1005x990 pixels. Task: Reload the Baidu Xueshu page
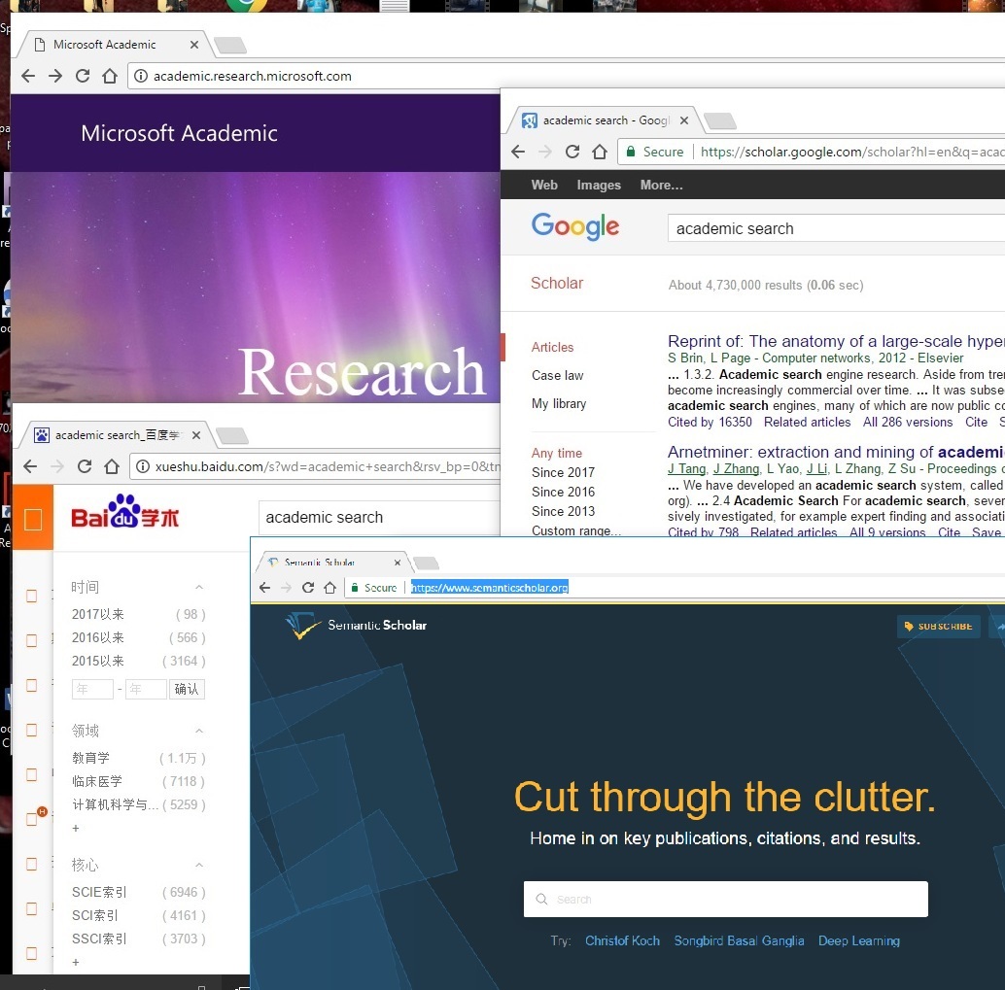pos(85,466)
